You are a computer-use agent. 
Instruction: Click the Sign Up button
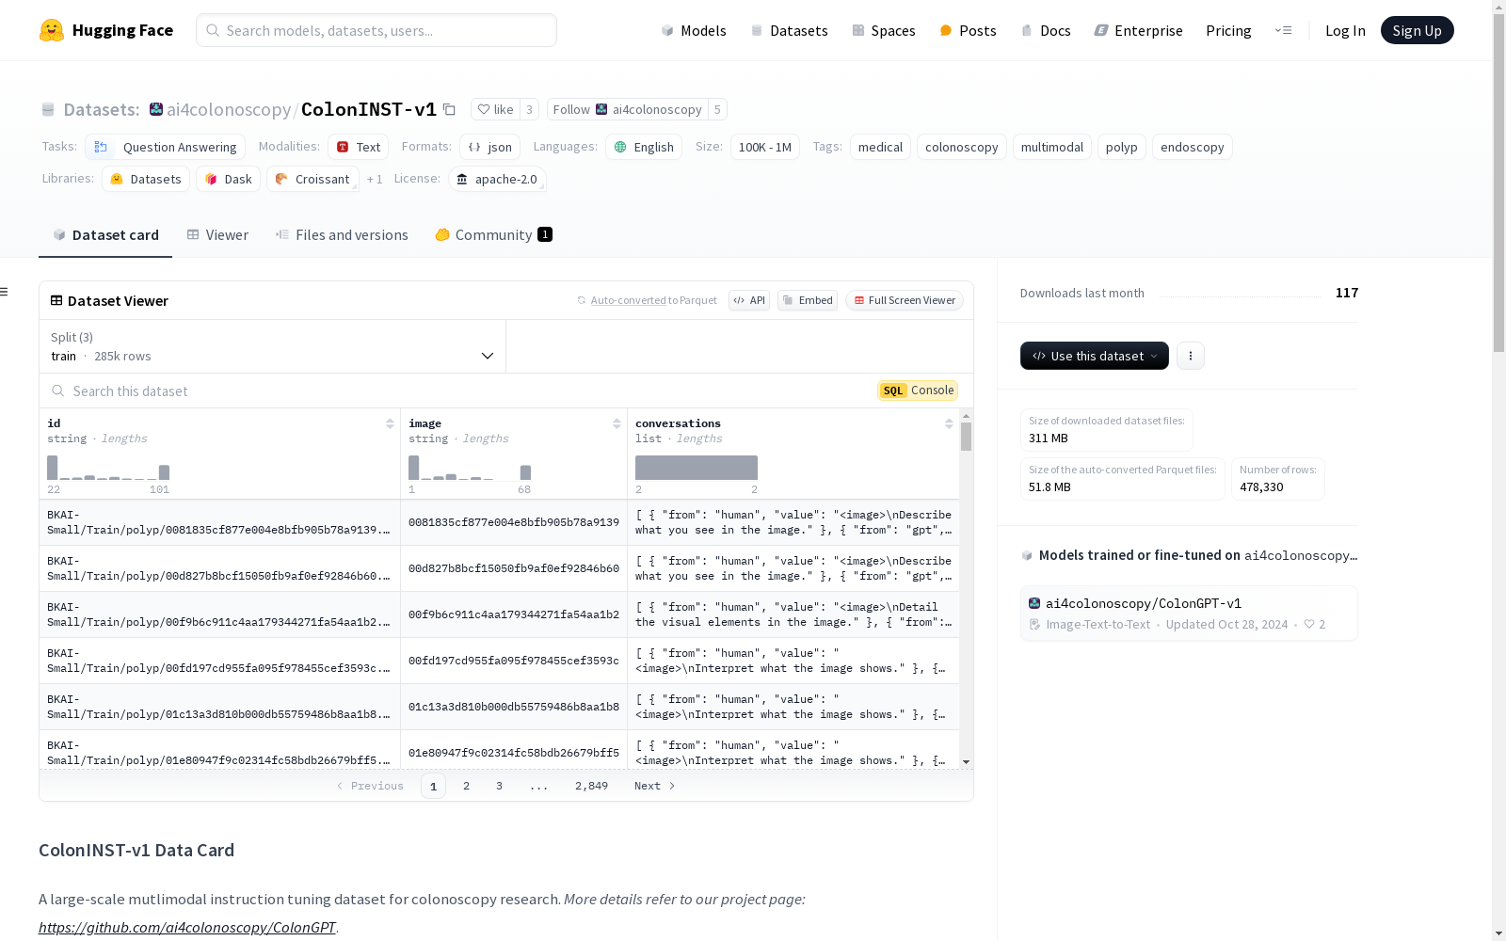click(1417, 30)
